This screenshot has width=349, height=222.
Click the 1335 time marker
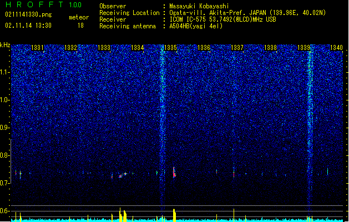click(170, 48)
